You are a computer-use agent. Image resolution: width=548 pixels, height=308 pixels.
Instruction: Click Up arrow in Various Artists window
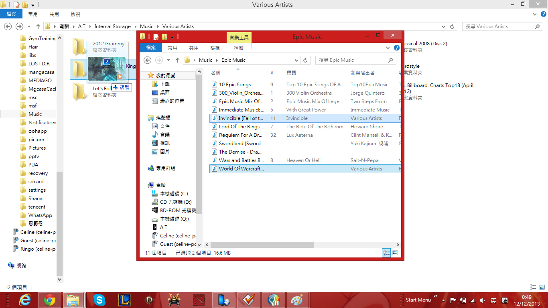pos(38,26)
